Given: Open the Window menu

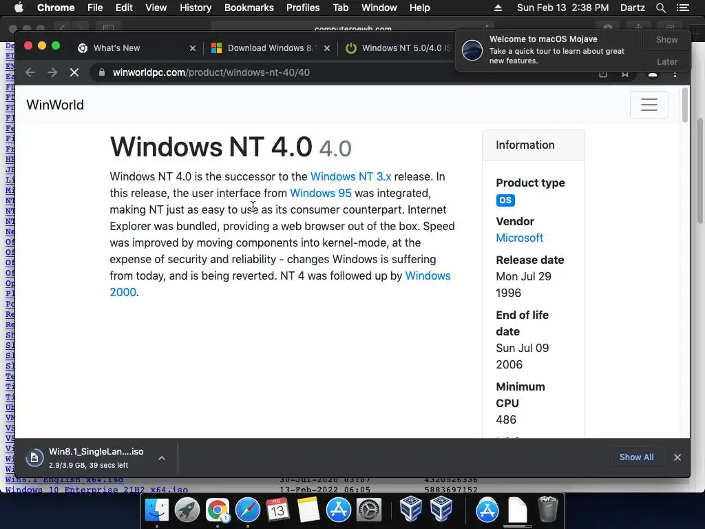Looking at the screenshot, I should pos(379,8).
